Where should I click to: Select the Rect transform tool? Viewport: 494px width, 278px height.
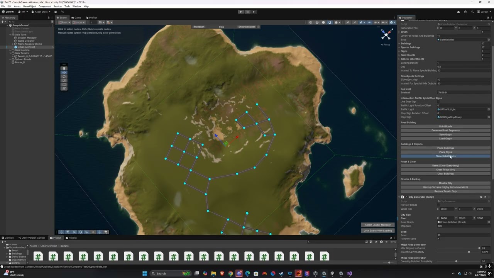(64, 85)
